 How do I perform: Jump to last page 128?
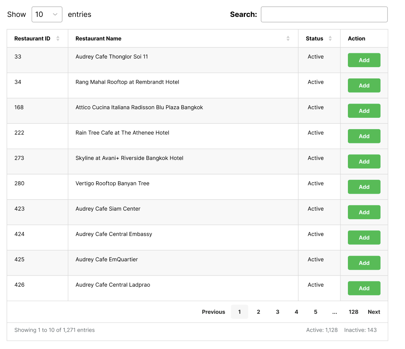[353, 312]
